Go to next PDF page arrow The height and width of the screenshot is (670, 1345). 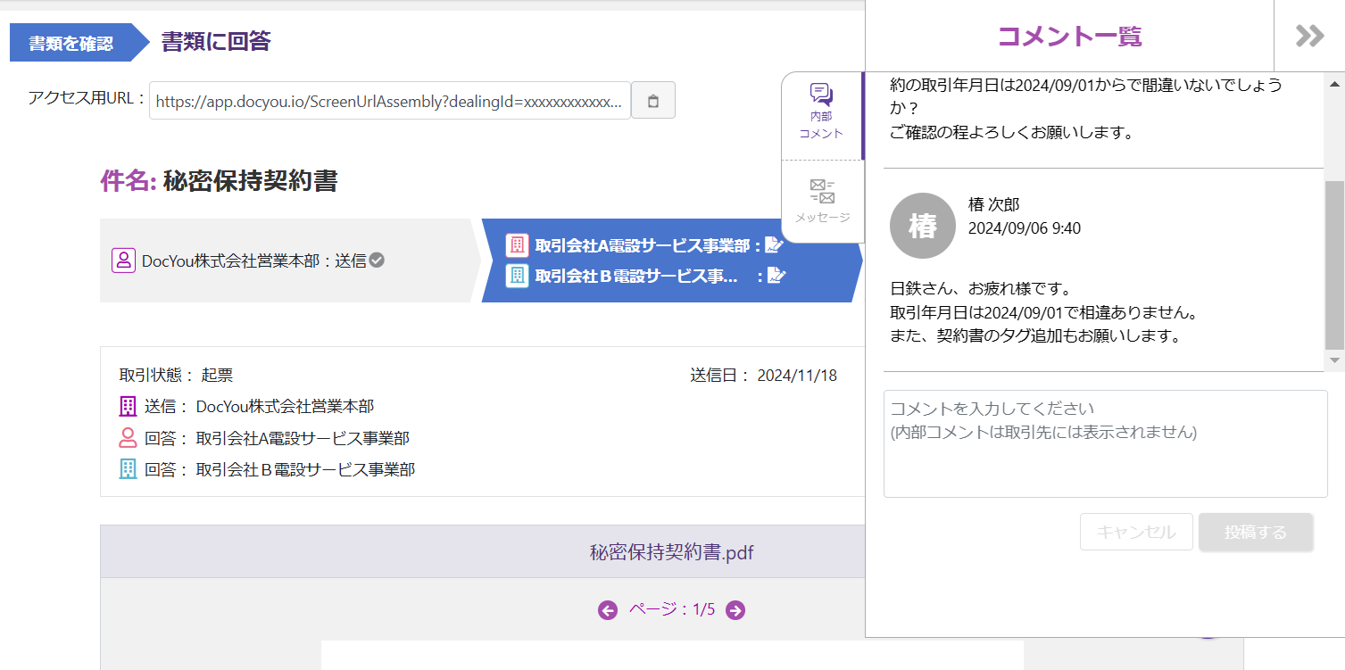click(735, 610)
